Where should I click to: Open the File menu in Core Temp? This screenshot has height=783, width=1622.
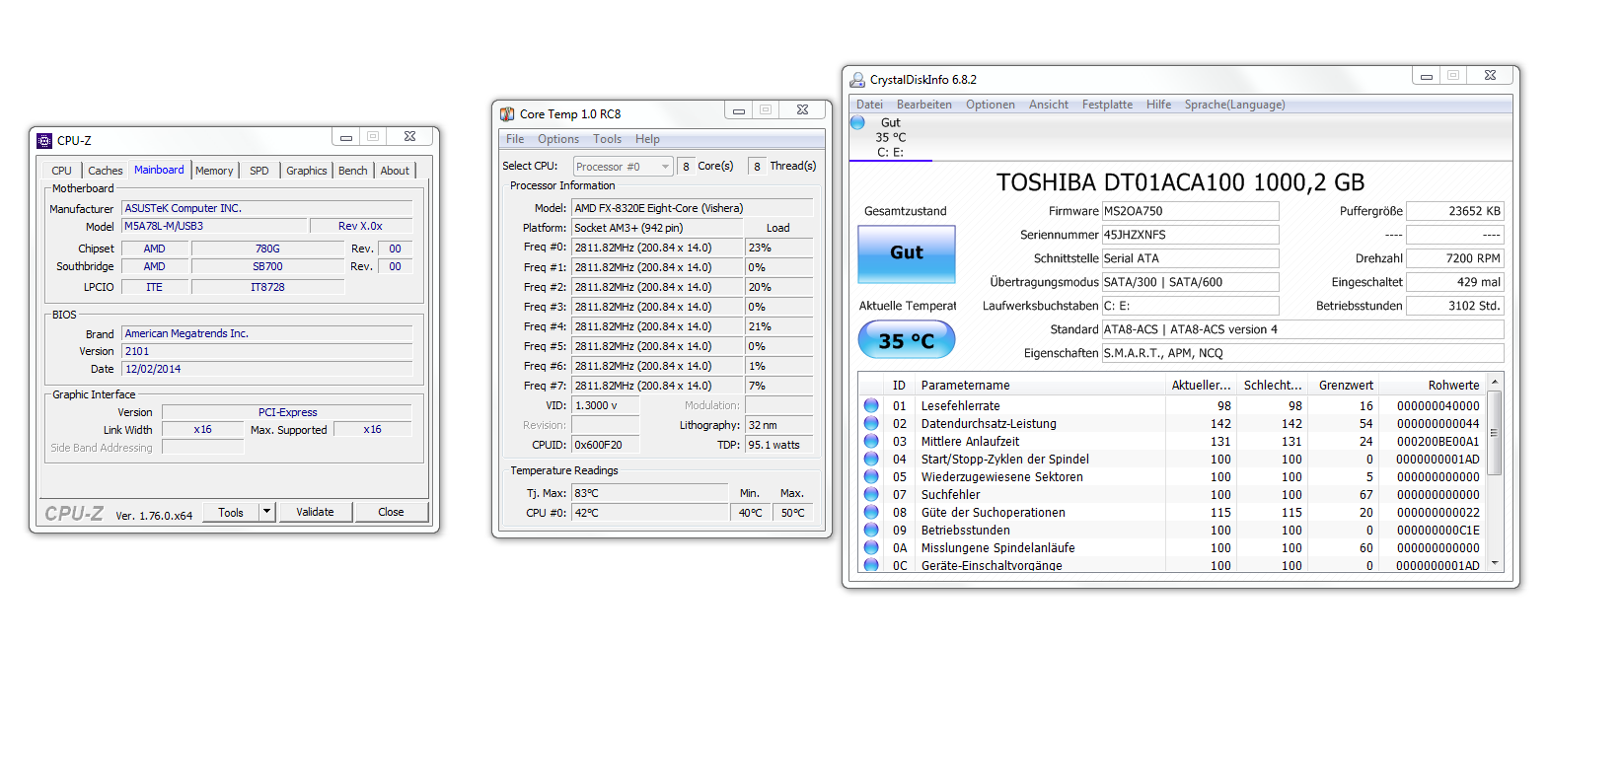coord(515,139)
